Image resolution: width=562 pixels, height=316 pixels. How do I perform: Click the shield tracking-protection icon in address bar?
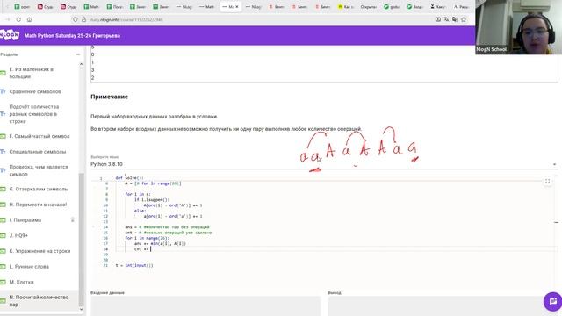click(x=76, y=19)
